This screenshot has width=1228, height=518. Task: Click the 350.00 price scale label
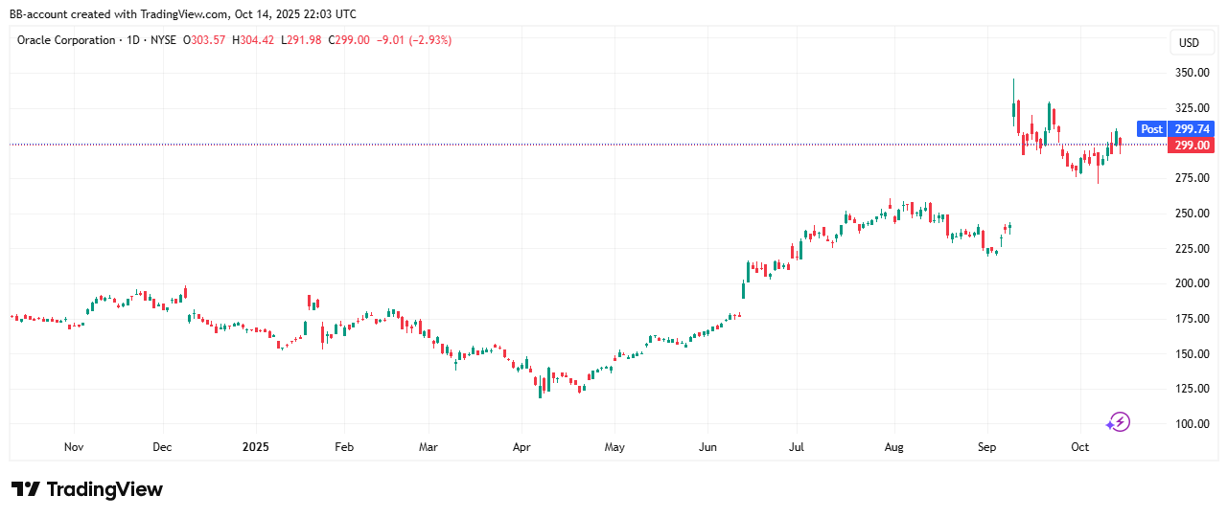coord(1193,73)
